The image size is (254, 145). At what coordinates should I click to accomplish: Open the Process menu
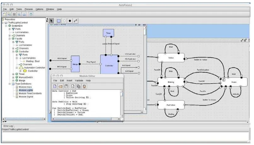(29, 9)
